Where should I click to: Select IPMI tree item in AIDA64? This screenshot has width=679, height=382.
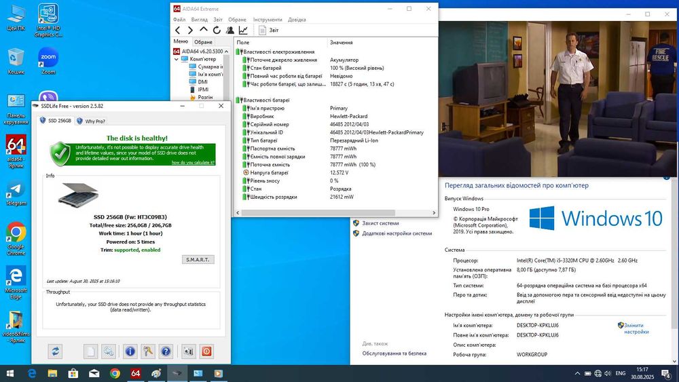(199, 90)
